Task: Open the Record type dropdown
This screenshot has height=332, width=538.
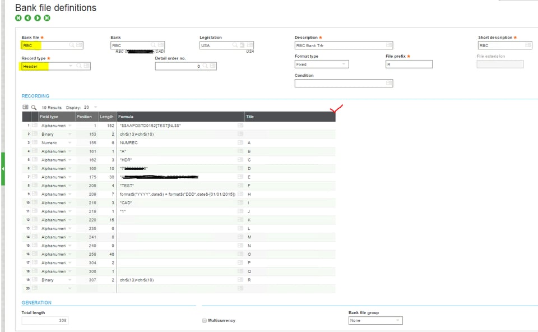Action: [70, 66]
